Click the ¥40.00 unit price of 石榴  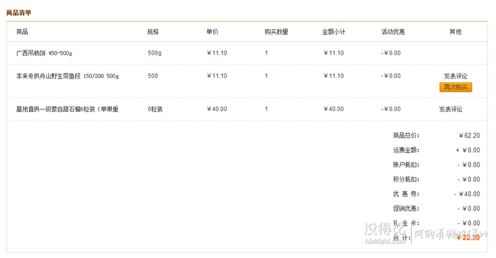click(x=217, y=109)
